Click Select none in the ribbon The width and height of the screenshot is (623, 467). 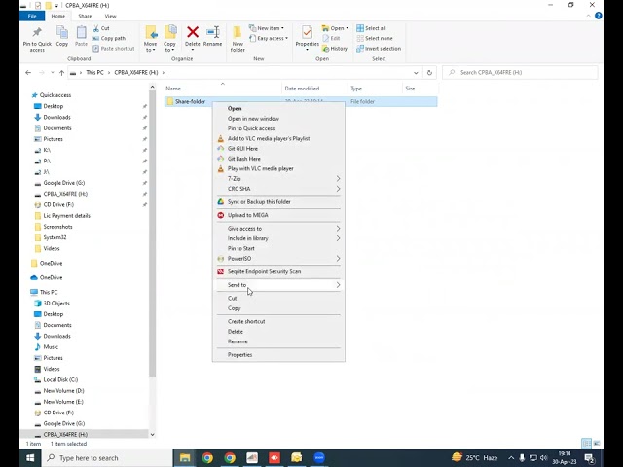(375, 38)
